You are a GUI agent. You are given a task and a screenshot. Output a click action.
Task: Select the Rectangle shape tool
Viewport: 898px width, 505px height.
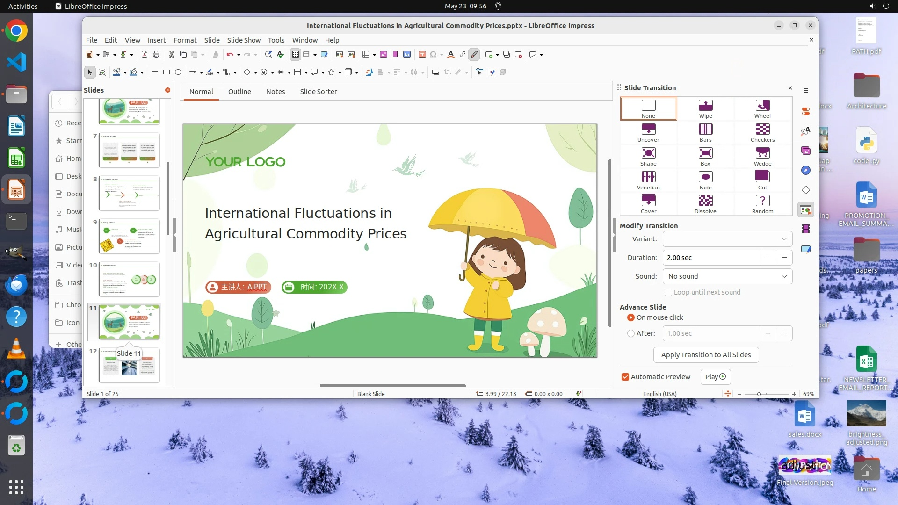point(167,72)
